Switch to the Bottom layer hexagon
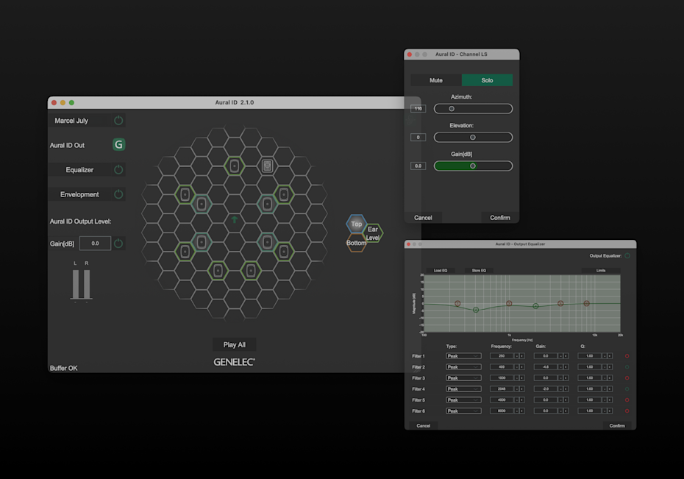 357,243
